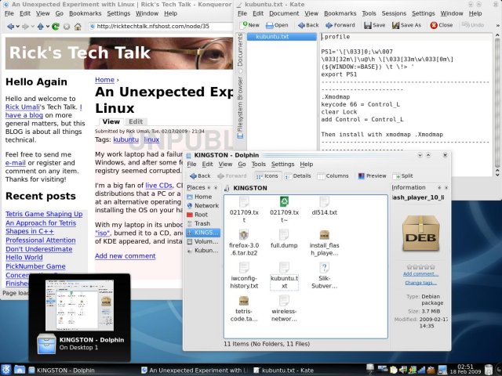Click the kubuntu tag link

(126, 139)
